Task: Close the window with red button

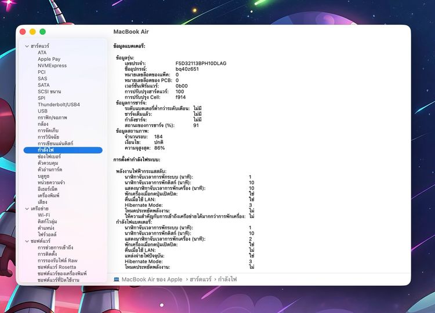Action: (x=23, y=32)
